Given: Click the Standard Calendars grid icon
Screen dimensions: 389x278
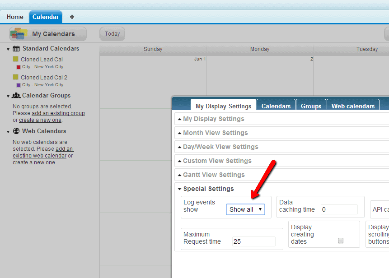Looking at the screenshot, I should (x=16, y=49).
